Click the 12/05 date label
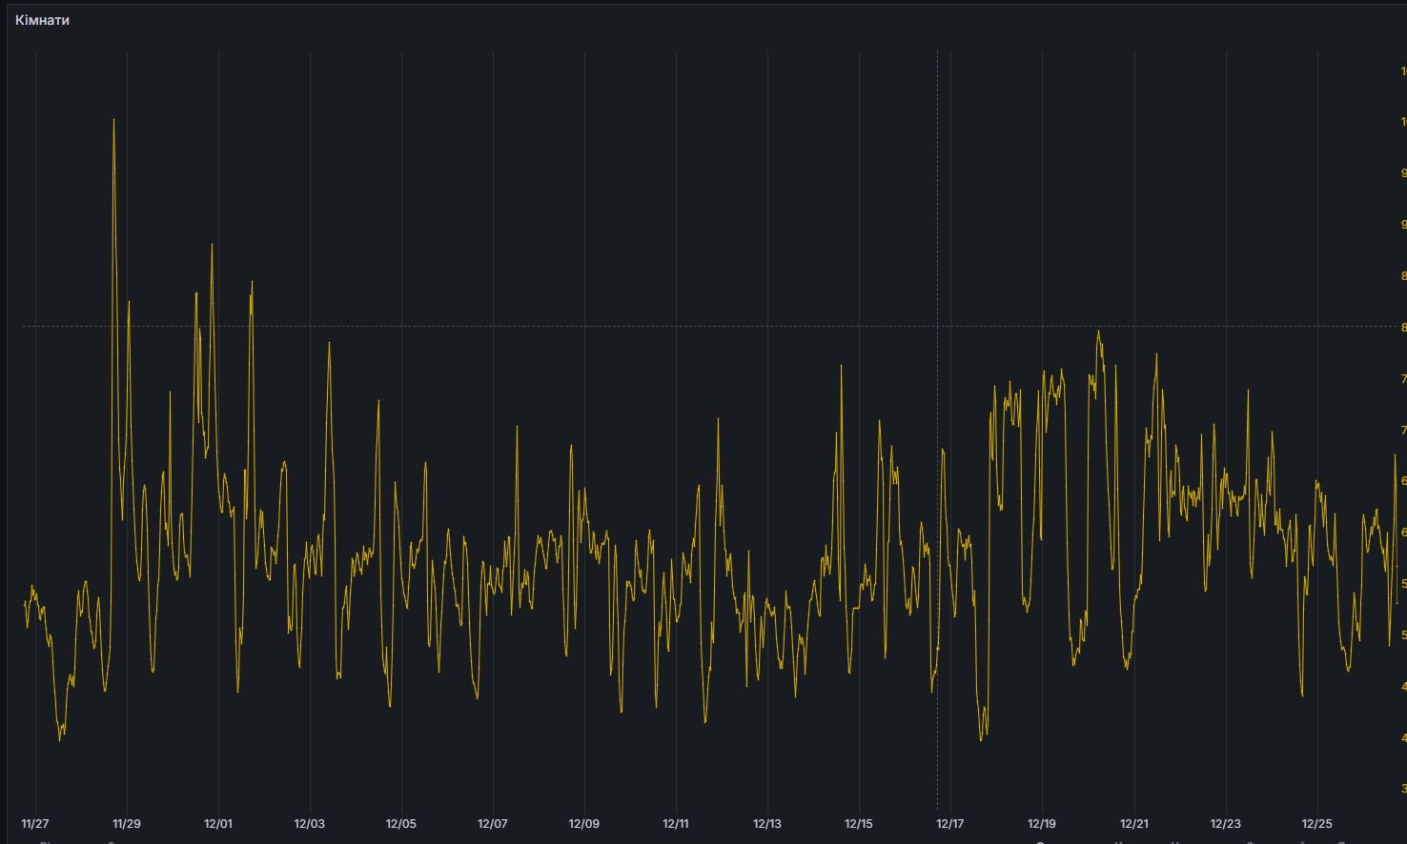The image size is (1407, 844). (x=401, y=824)
